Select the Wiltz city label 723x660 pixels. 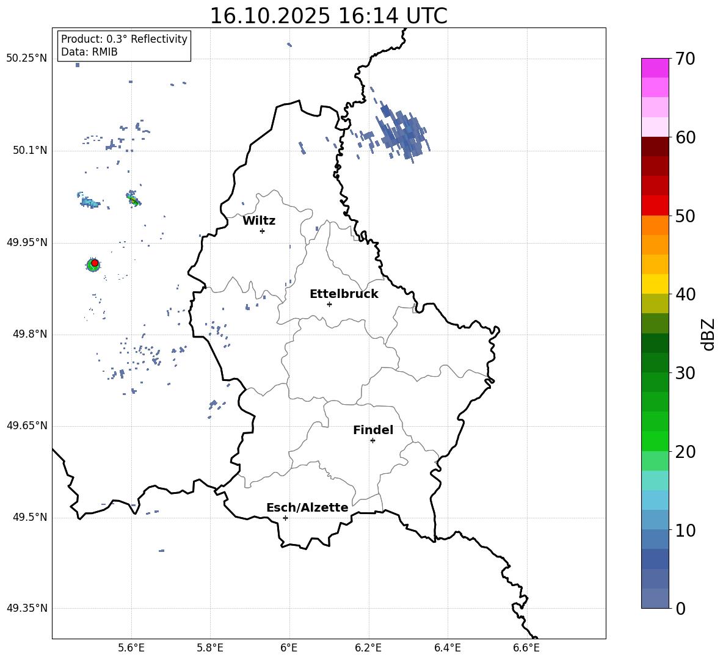coord(259,221)
